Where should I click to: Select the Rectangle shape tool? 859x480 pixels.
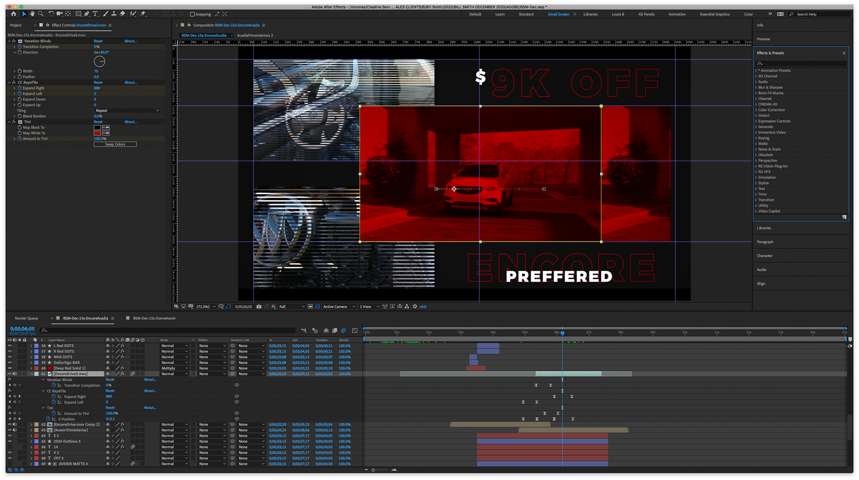click(78, 14)
